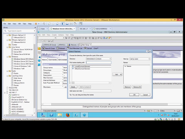185x139 pixels.
Task: Switch to the 192.168.1.7 tab
Action: coord(84,29)
